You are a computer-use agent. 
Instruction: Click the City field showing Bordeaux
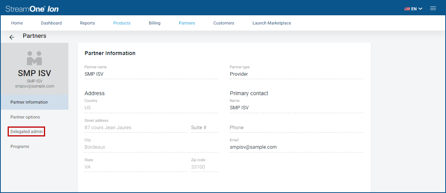[152, 147]
